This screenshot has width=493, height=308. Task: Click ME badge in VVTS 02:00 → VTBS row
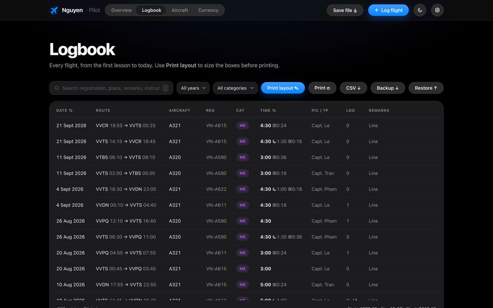(242, 173)
